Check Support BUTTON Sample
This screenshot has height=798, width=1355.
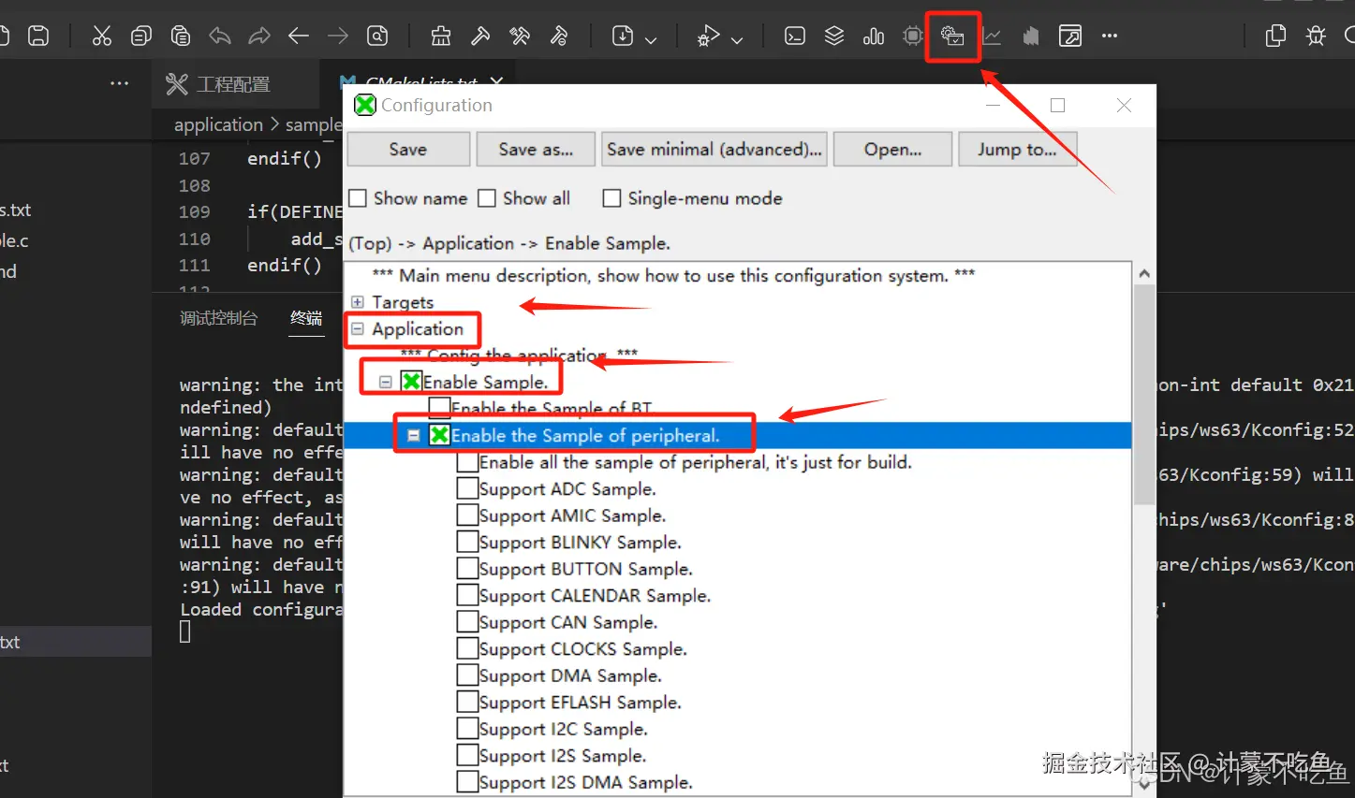[x=467, y=569]
